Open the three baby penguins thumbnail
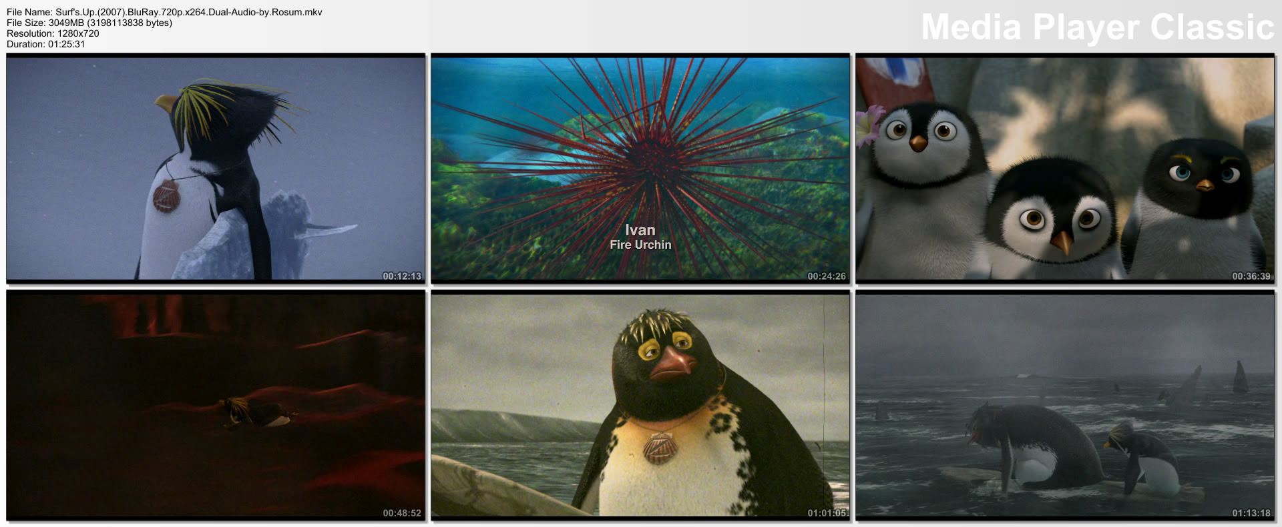Screen dimensions: 1282x527 click(1065, 168)
